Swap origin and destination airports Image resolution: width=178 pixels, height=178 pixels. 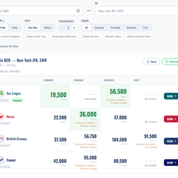(88, 11)
